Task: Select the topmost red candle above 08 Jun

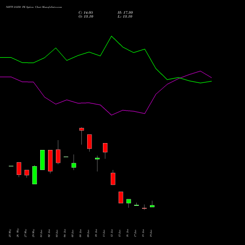Action: [82, 129]
